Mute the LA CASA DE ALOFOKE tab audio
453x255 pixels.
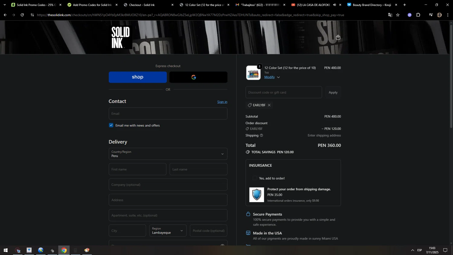[334, 5]
